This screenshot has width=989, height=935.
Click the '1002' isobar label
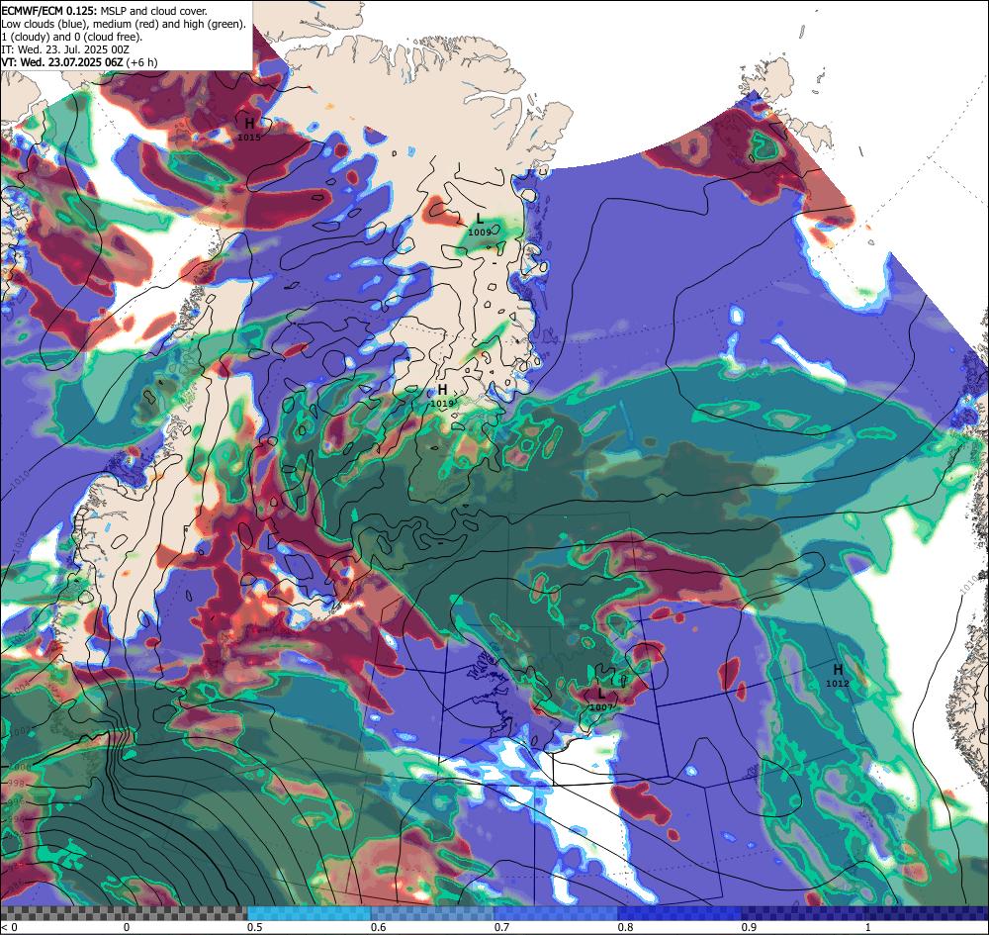(x=20, y=730)
